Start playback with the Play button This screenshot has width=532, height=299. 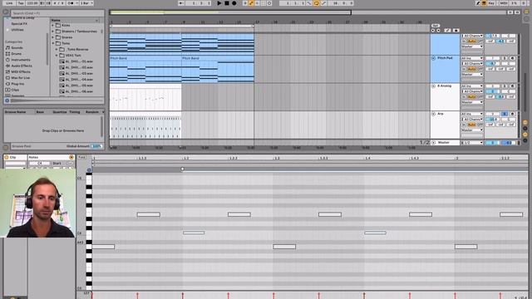pyautogui.click(x=219, y=3)
